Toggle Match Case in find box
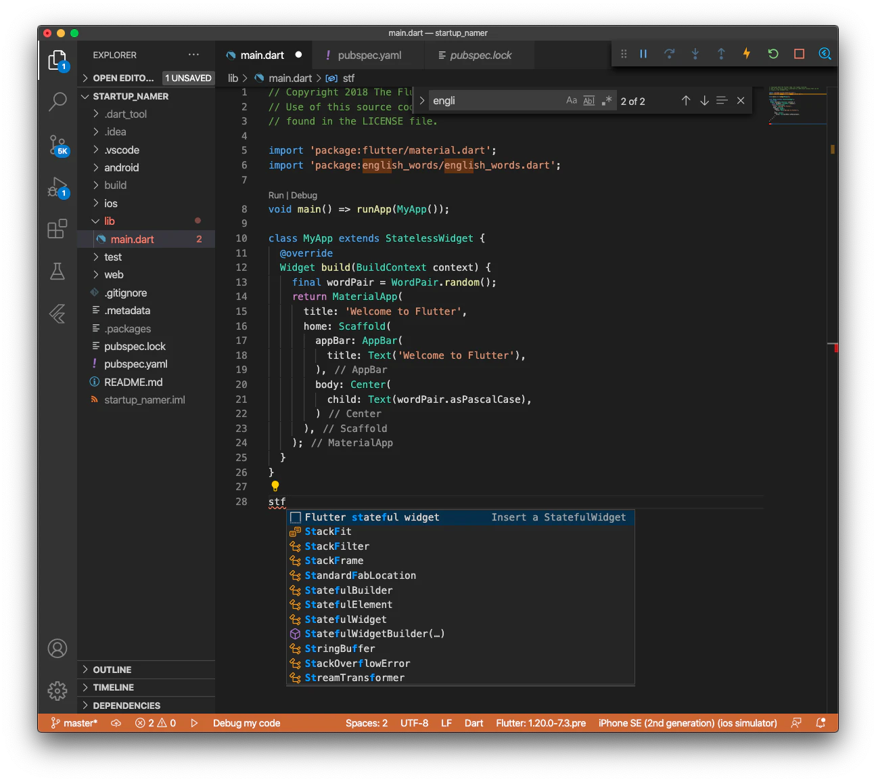The width and height of the screenshot is (876, 782). [x=572, y=101]
